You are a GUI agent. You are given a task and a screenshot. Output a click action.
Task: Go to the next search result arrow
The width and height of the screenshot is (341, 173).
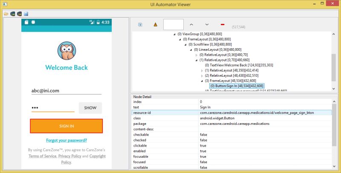(x=207, y=25)
